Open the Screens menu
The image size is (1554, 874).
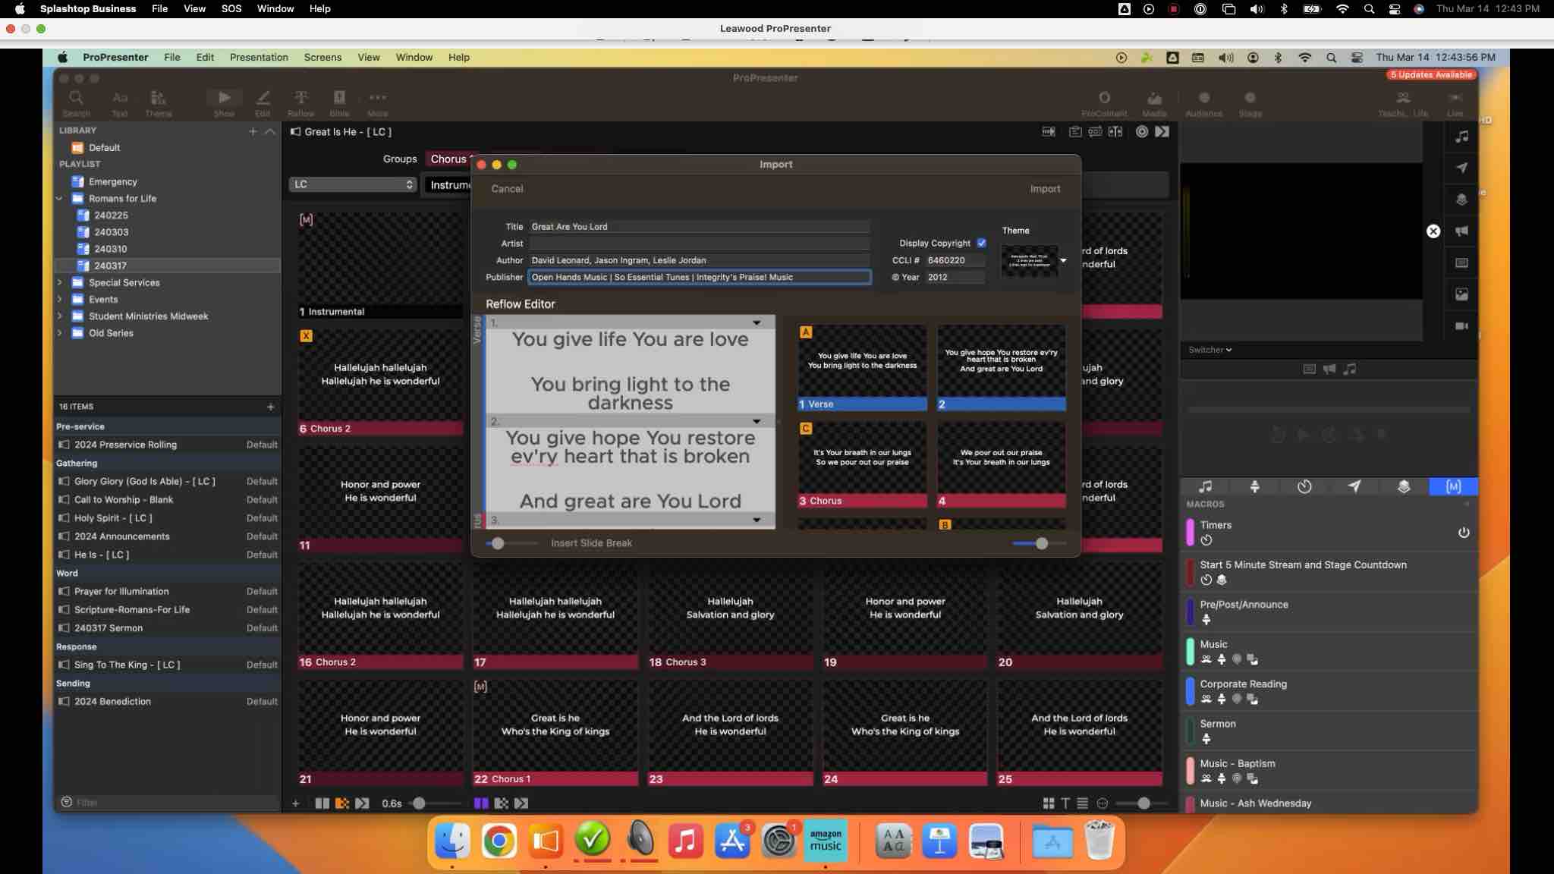(322, 58)
